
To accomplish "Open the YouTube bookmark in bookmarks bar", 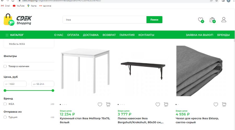I will pyautogui.click(x=19, y=6).
